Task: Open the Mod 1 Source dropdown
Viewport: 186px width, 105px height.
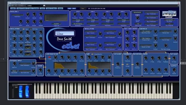Action: (x=91, y=31)
